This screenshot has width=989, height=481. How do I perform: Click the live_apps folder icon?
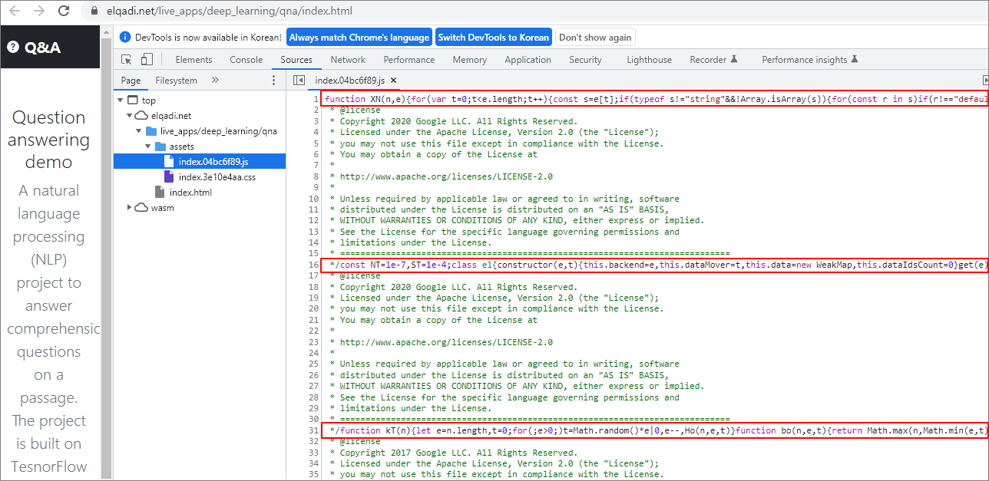click(x=151, y=130)
